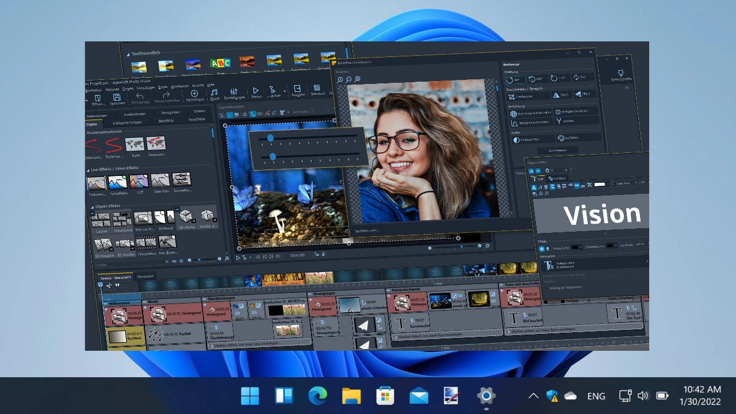Click the Einfärben color button
The width and height of the screenshot is (736, 414).
click(579, 137)
